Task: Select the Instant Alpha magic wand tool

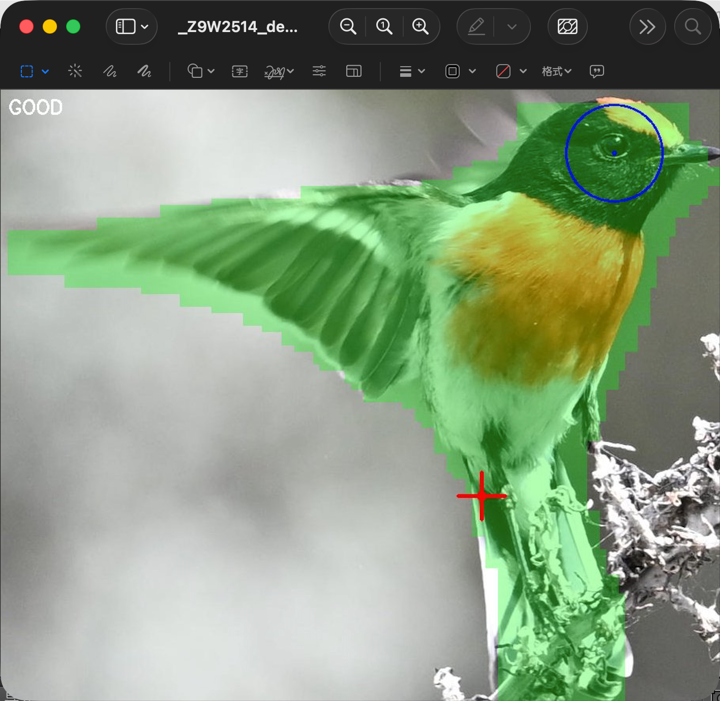Action: (x=75, y=71)
